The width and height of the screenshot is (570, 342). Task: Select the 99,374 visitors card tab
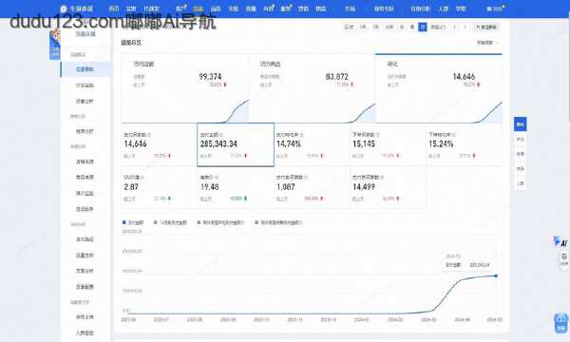click(x=185, y=88)
